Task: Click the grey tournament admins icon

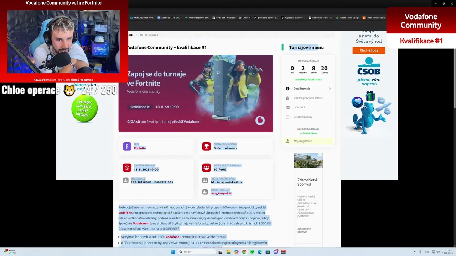Action: coord(205,192)
